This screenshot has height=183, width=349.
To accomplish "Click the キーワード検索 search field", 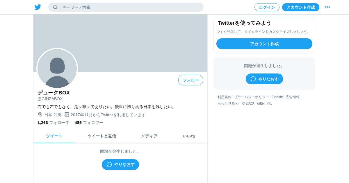I will point(126,7).
